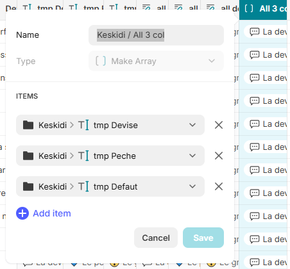This screenshot has width=290, height=269.
Task: Remove the tmp Peche item
Action: pos(219,156)
